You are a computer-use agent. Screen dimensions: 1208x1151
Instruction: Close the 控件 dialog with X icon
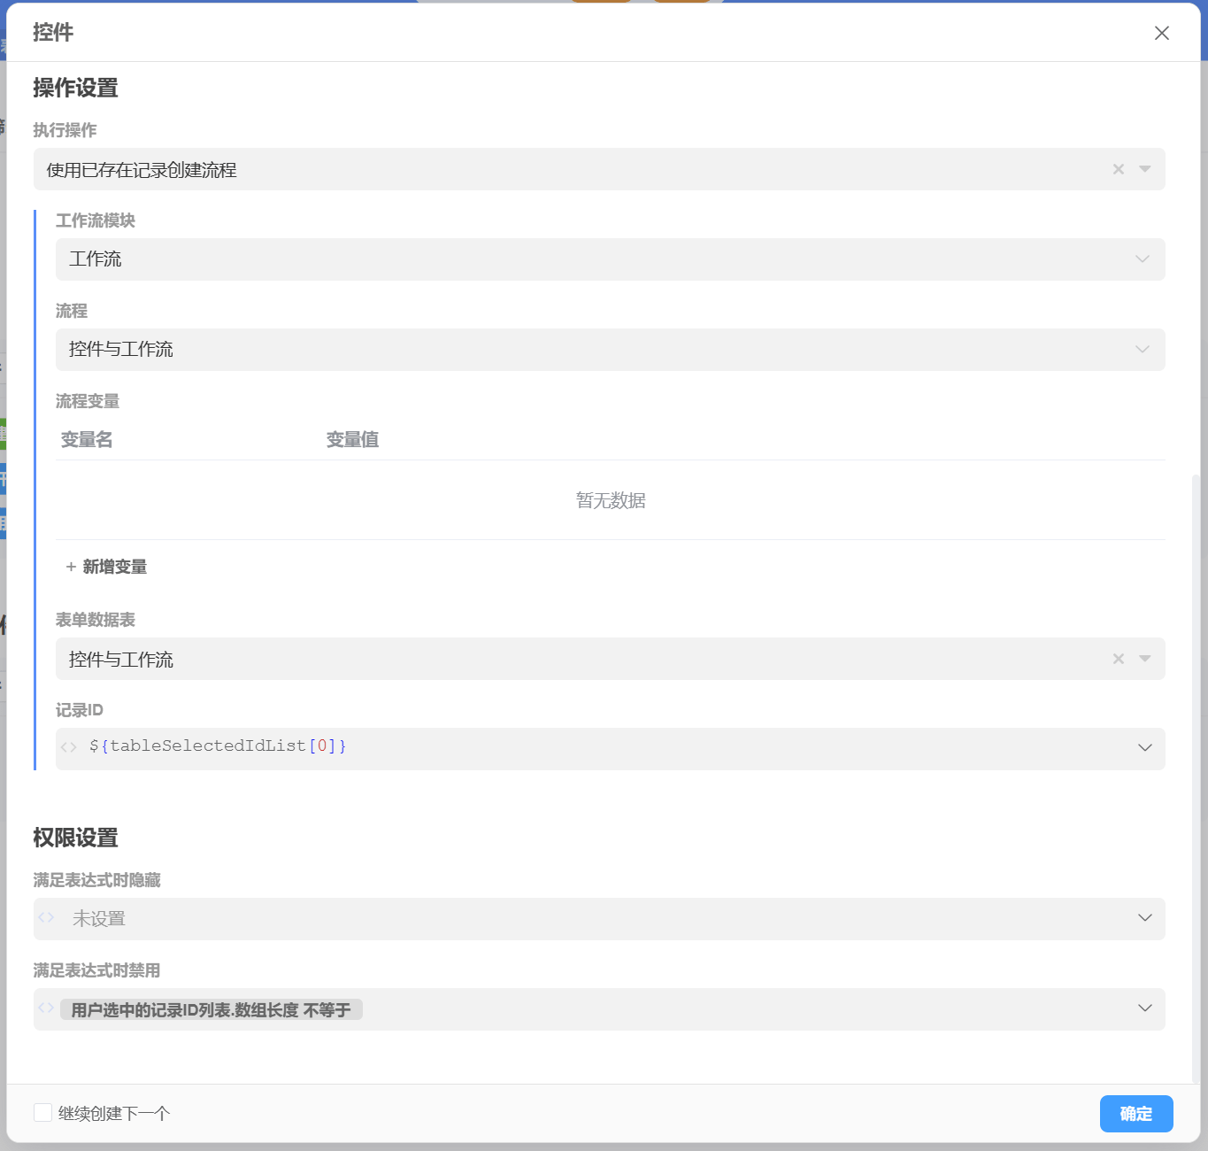[x=1161, y=33]
